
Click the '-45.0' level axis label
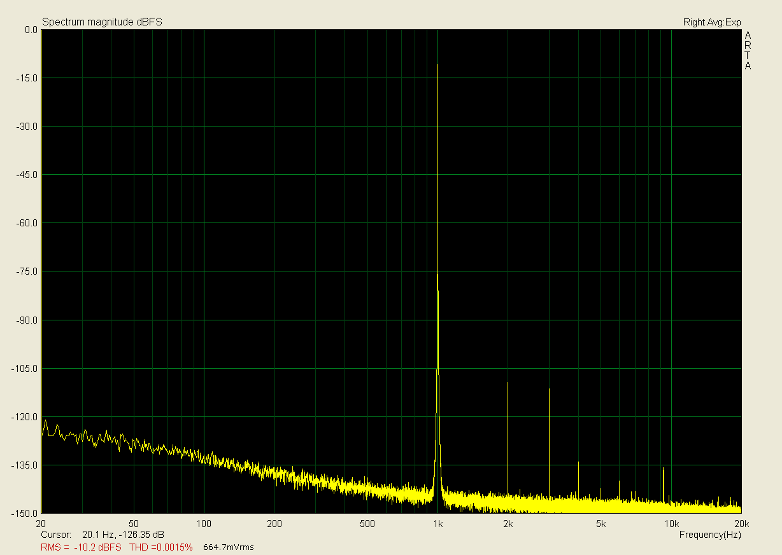(x=27, y=175)
